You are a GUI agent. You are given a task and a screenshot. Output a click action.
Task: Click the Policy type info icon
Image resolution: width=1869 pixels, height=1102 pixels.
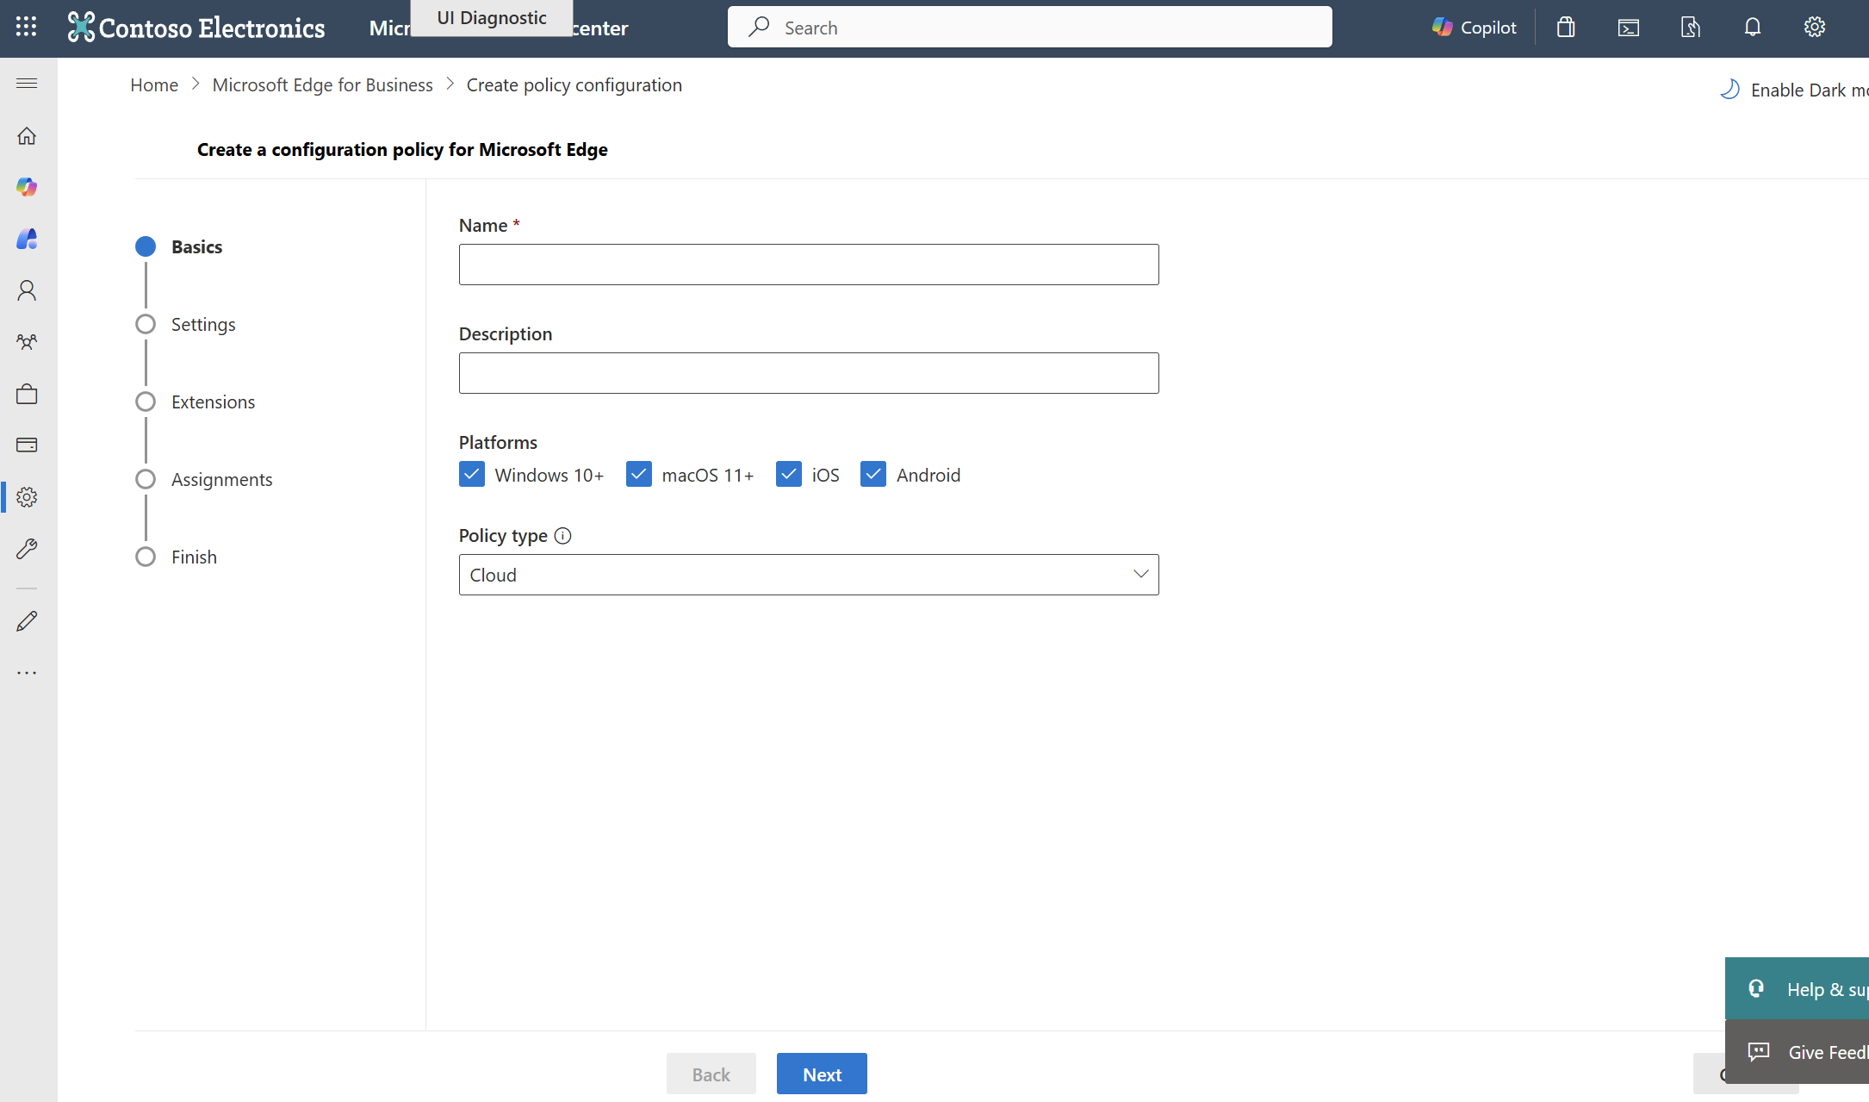(x=562, y=536)
